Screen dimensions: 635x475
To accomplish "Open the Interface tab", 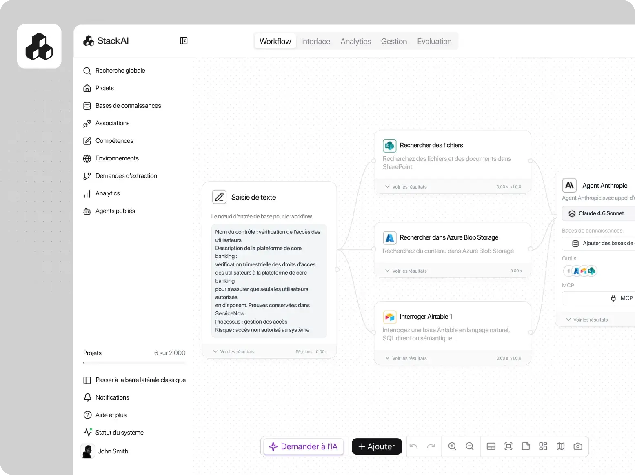I will (315, 42).
